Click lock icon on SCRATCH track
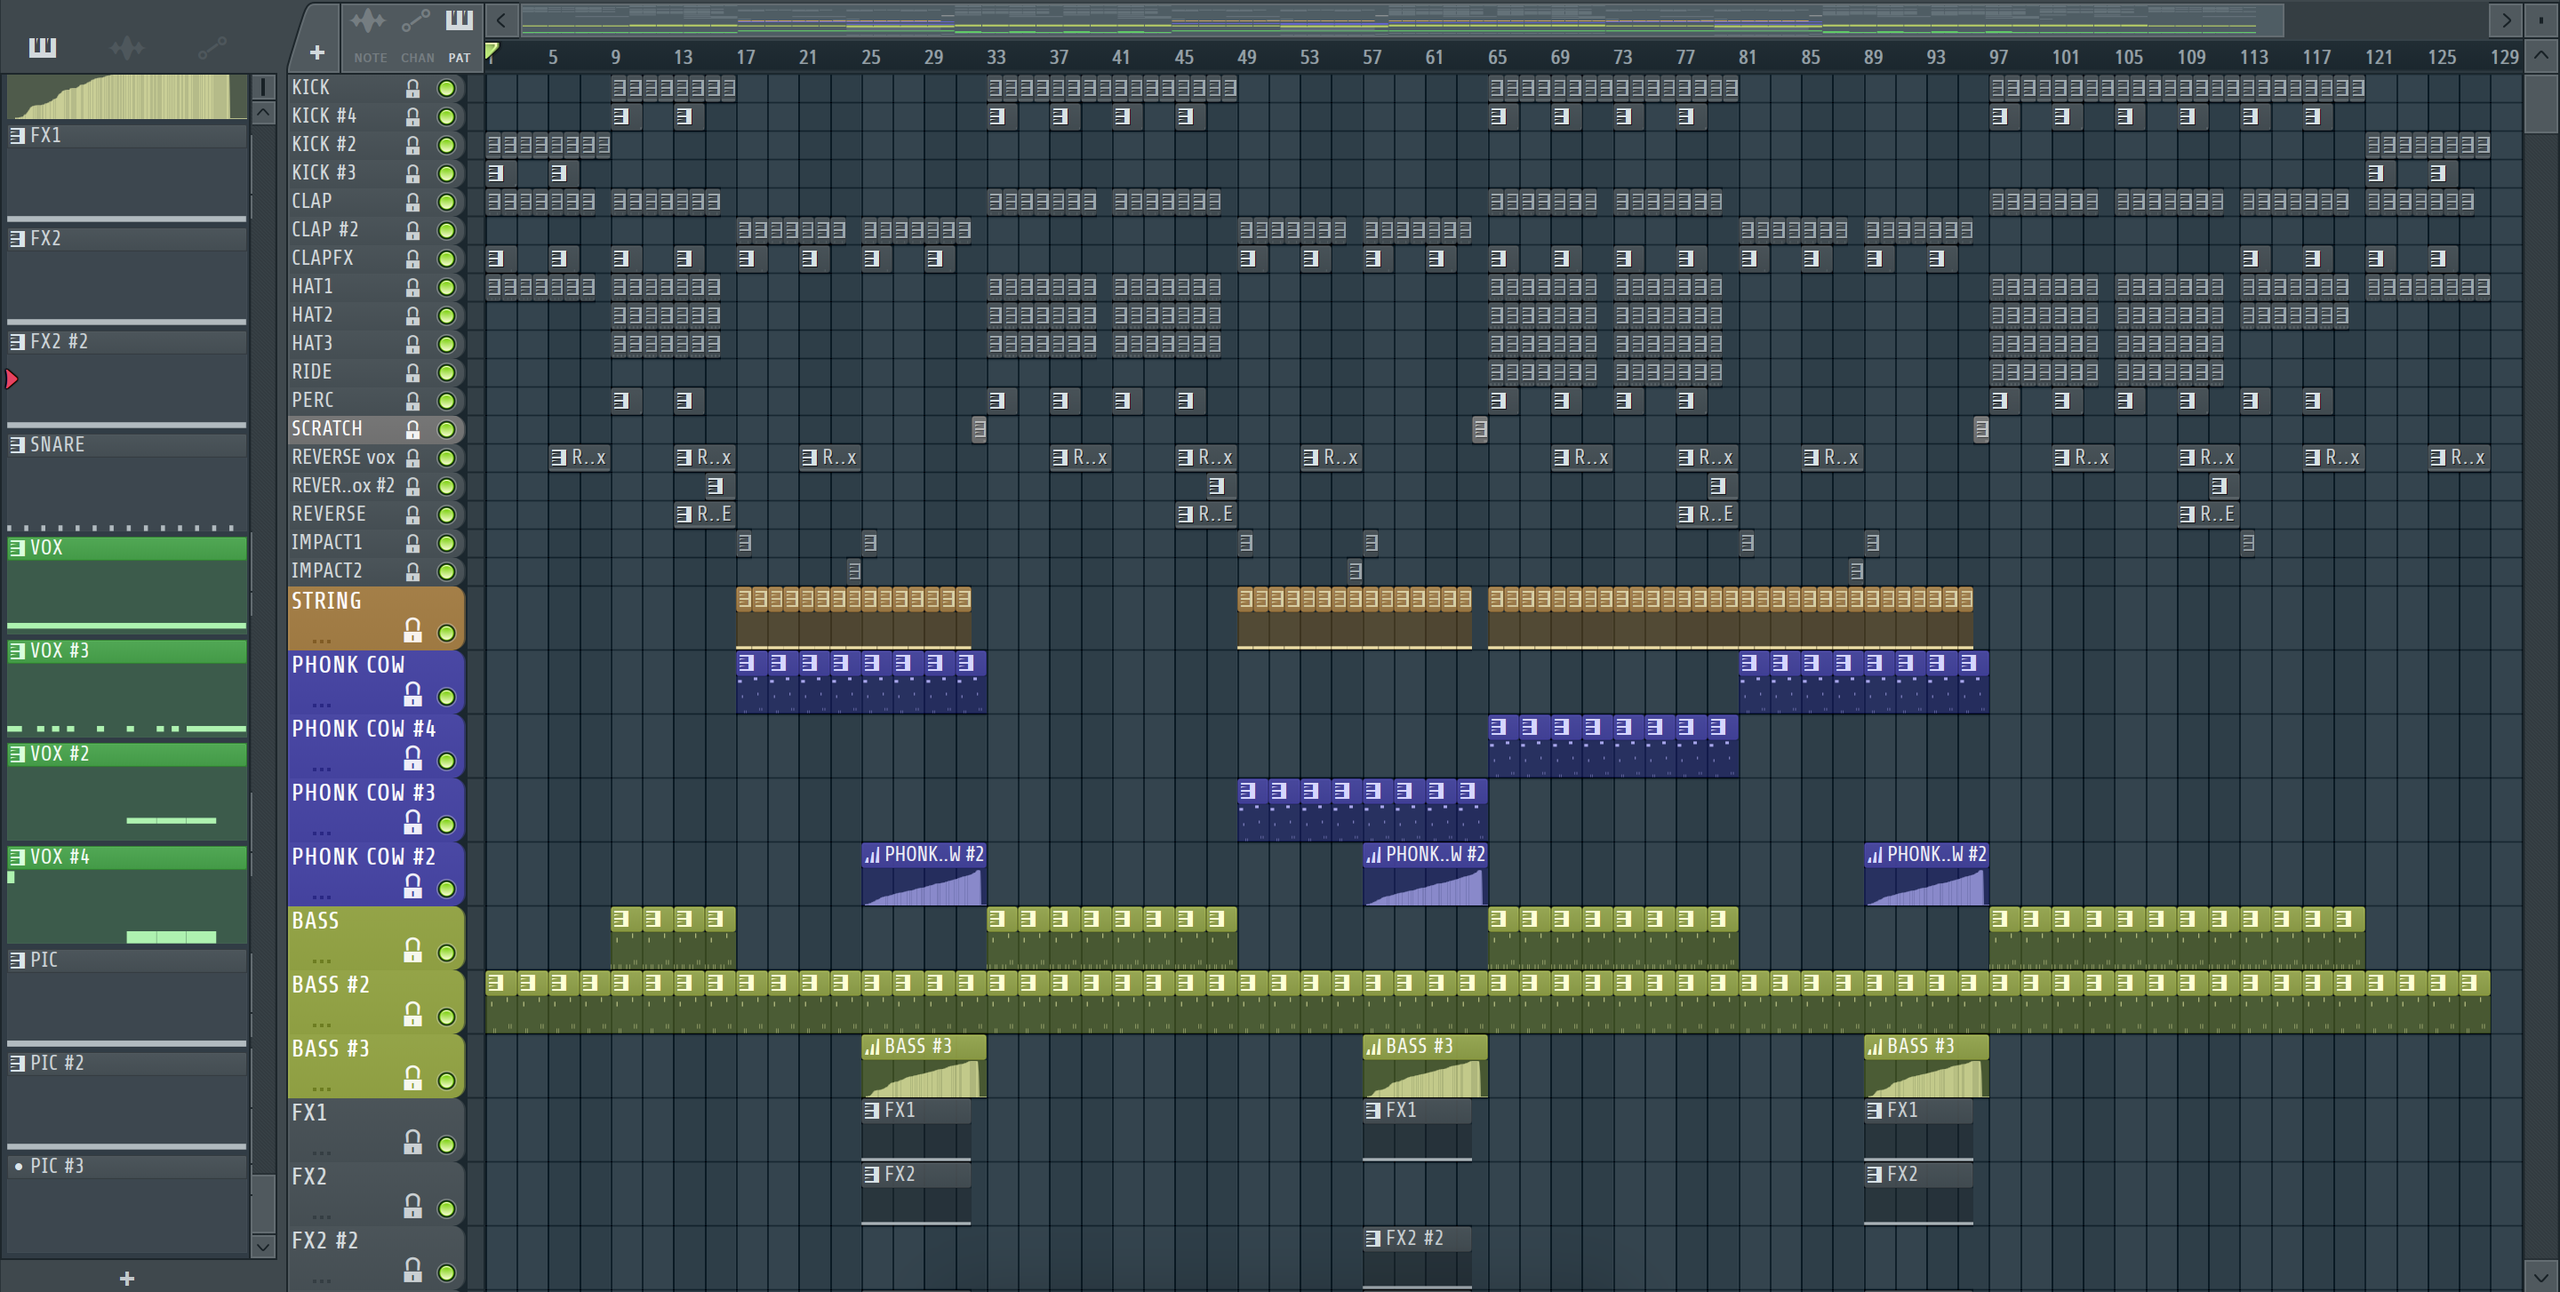The height and width of the screenshot is (1292, 2560). pos(412,429)
